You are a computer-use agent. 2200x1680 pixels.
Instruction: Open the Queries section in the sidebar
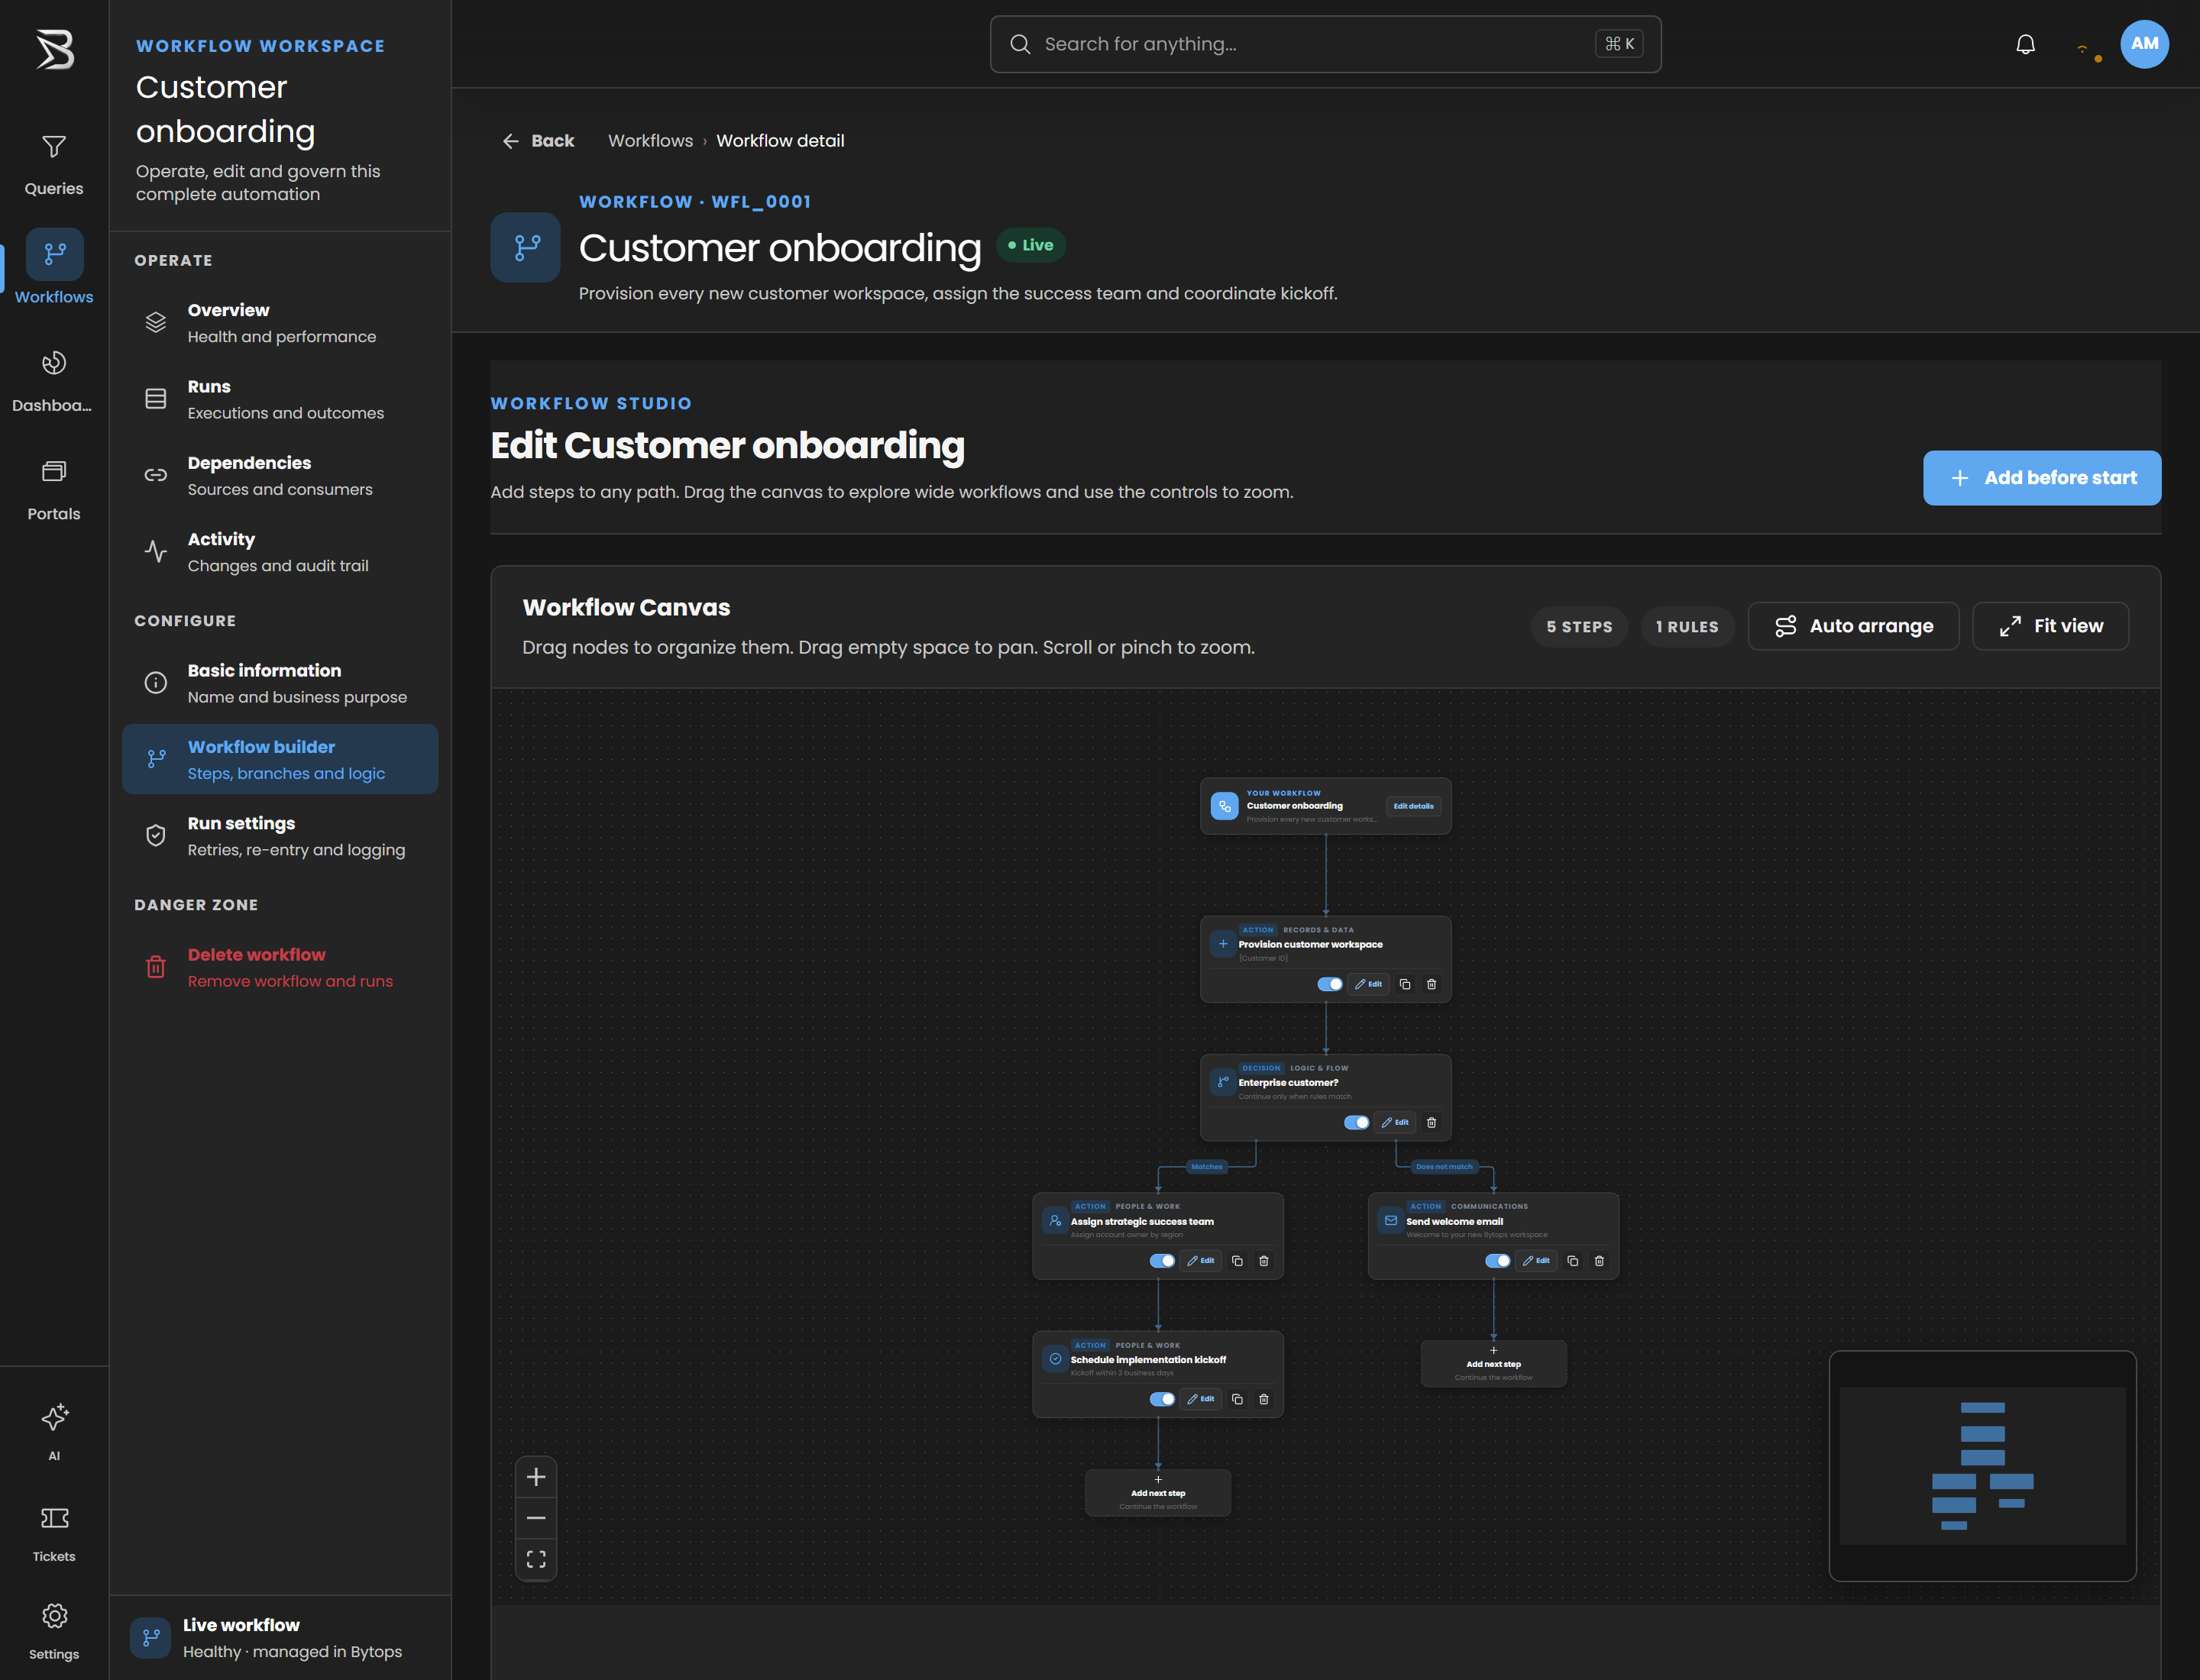tap(54, 165)
